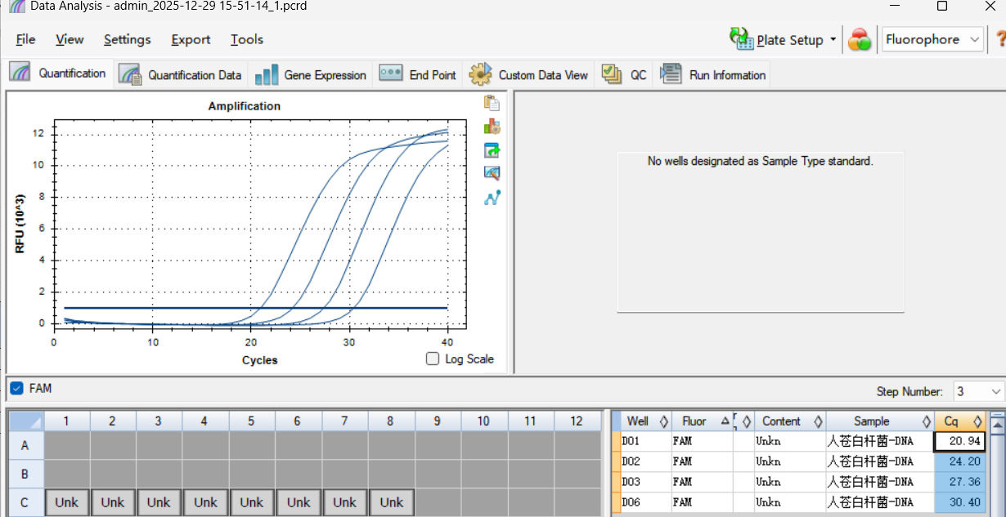Select well C7 in the plate grid
This screenshot has width=1006, height=517.
pos(344,502)
